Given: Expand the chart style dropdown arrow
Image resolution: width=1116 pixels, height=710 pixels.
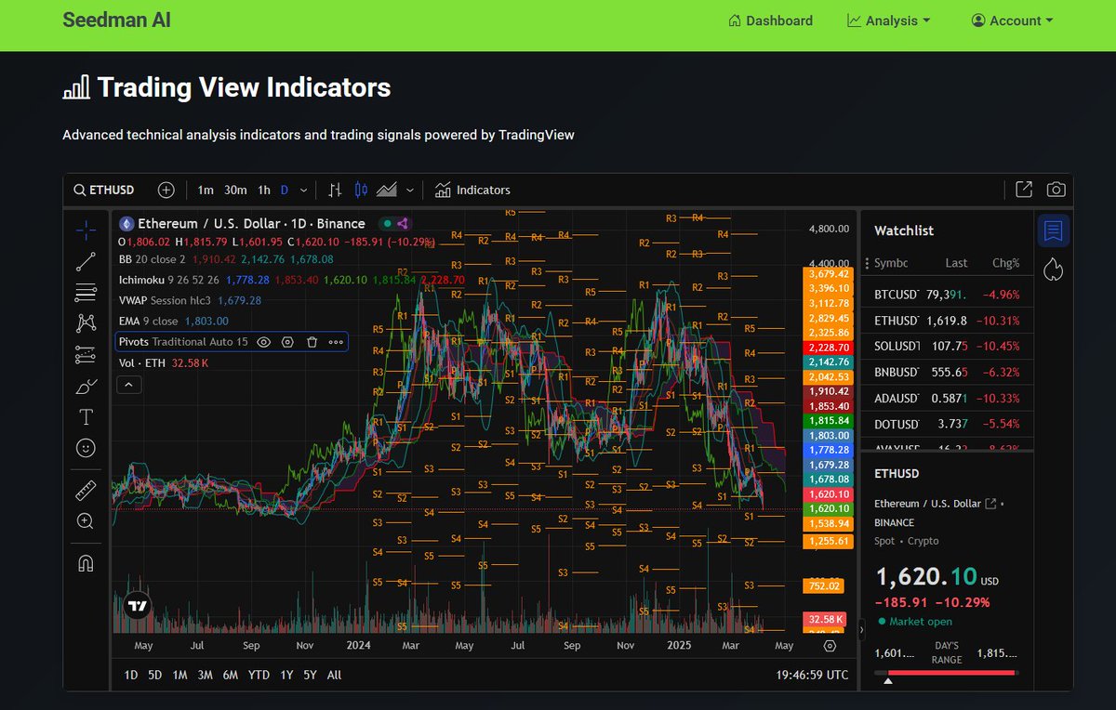Looking at the screenshot, I should pos(410,190).
